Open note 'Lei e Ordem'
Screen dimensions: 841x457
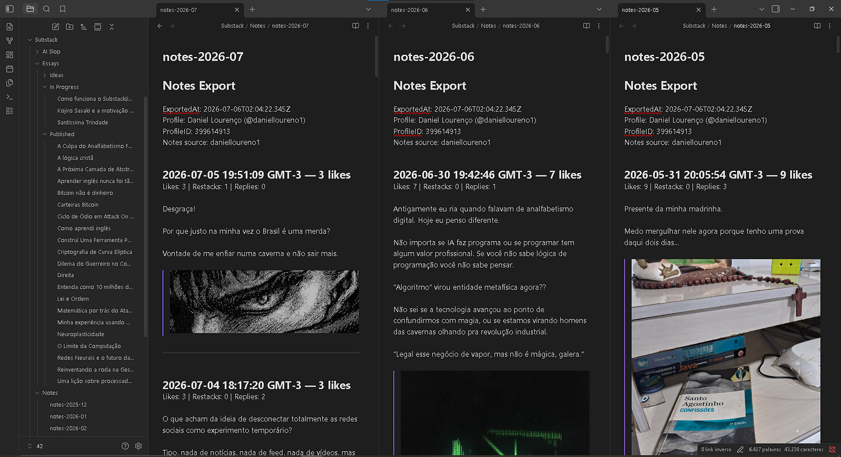[x=73, y=299]
